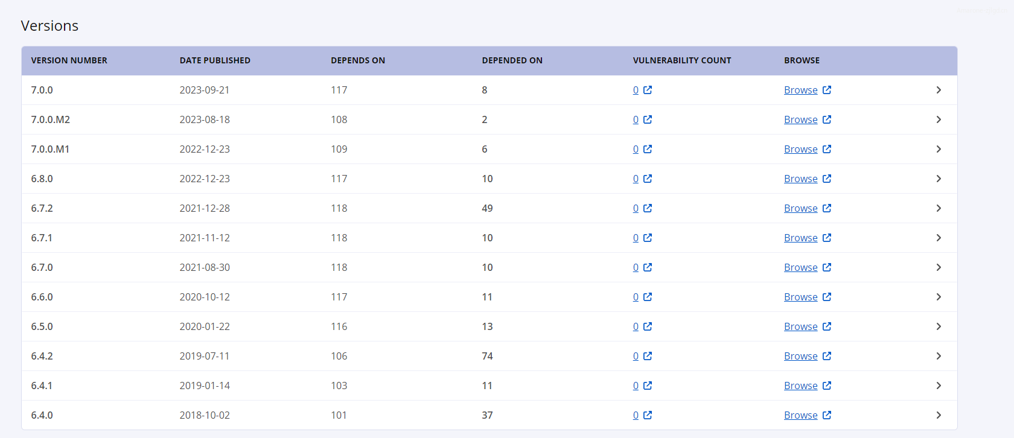The width and height of the screenshot is (1014, 438).
Task: Click external-link icon beside Browse for 6.7.1
Action: (x=827, y=238)
